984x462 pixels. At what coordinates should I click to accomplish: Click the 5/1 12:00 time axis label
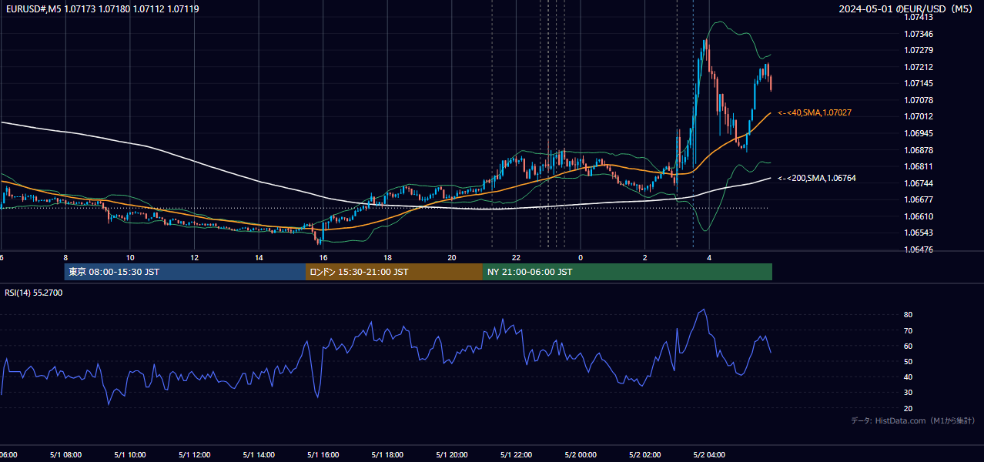(195, 454)
